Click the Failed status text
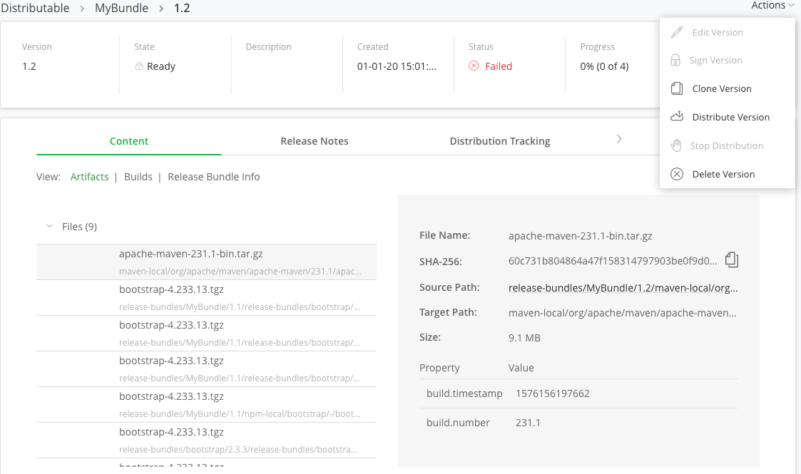This screenshot has height=474, width=801. point(499,66)
